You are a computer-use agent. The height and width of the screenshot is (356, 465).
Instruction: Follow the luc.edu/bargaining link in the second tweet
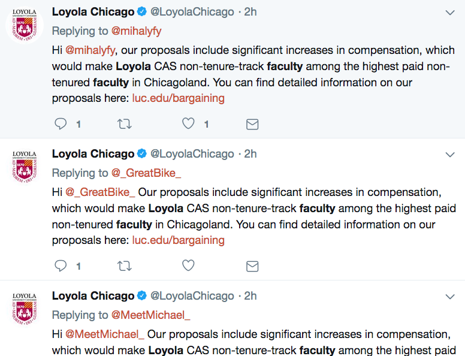pyautogui.click(x=178, y=240)
